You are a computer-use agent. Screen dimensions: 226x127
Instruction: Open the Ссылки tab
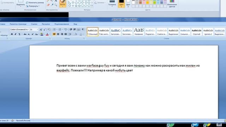point(34,24)
